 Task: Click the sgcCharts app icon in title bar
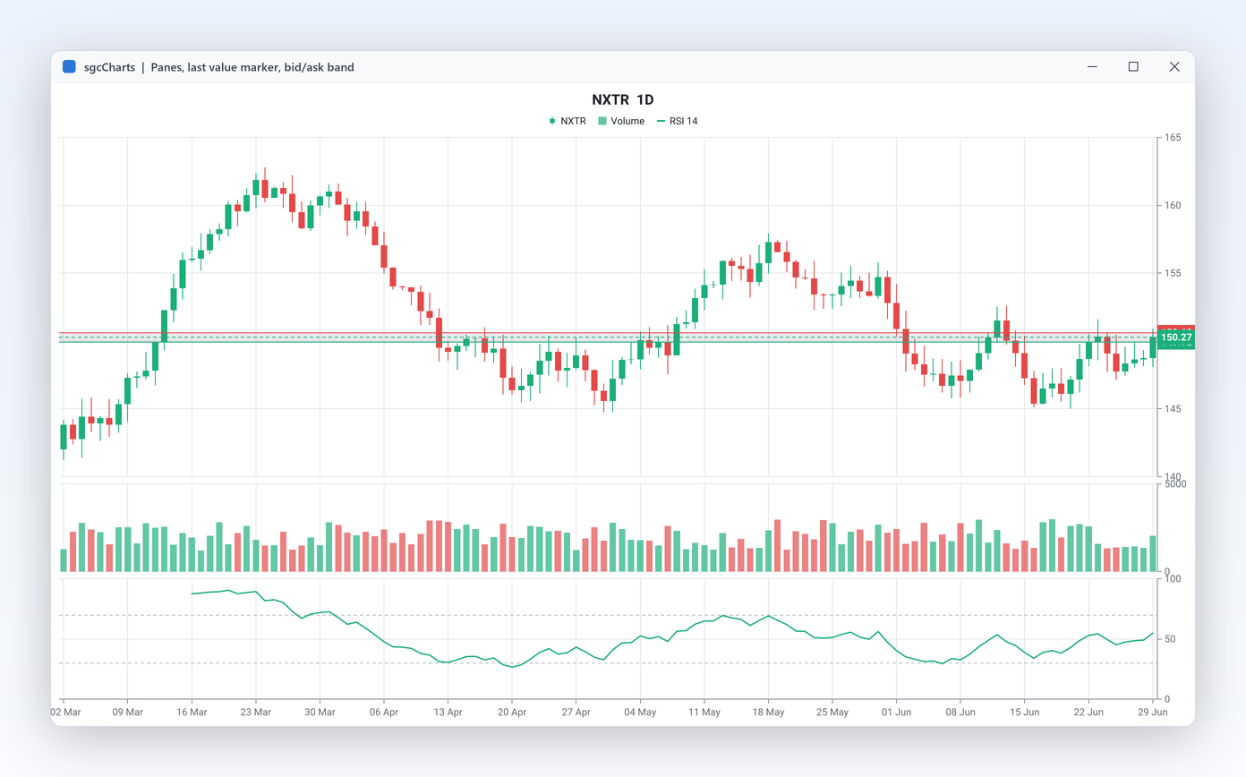69,66
